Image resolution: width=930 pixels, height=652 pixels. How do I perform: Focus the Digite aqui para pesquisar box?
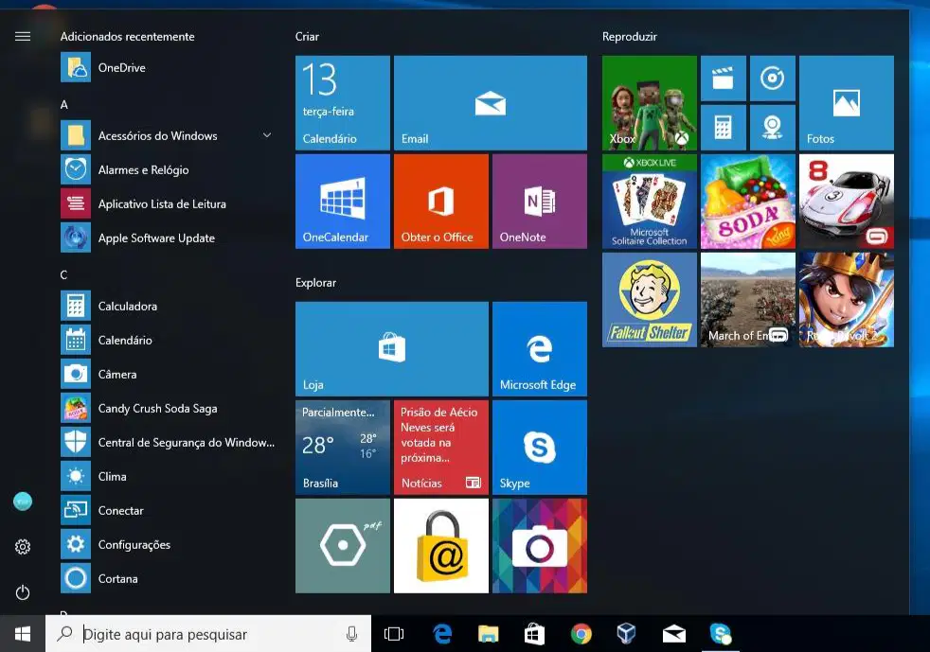[x=208, y=634]
